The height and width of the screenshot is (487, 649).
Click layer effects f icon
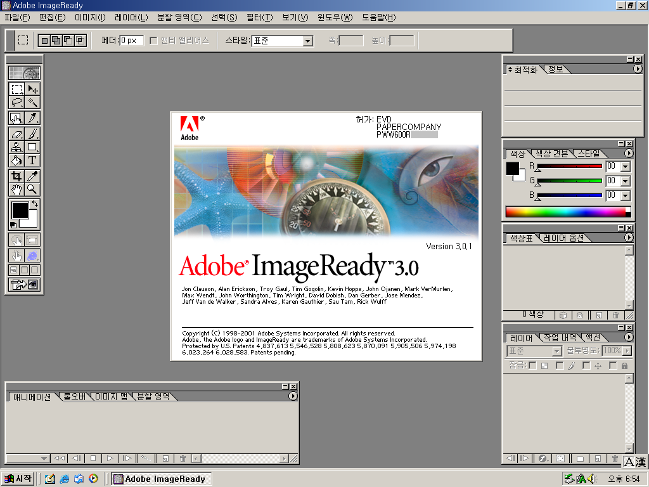(x=543, y=458)
